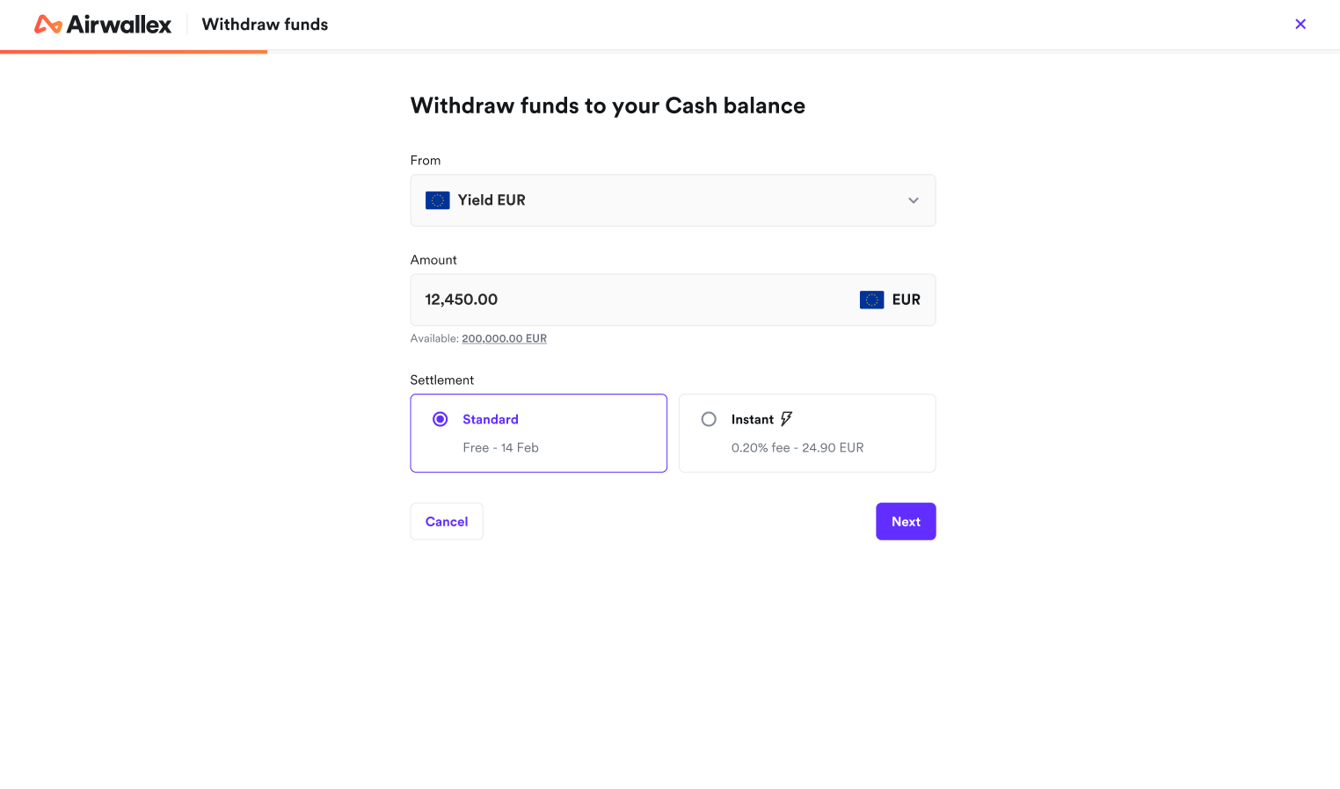
Task: Click the Settlement section label
Action: 441,380
